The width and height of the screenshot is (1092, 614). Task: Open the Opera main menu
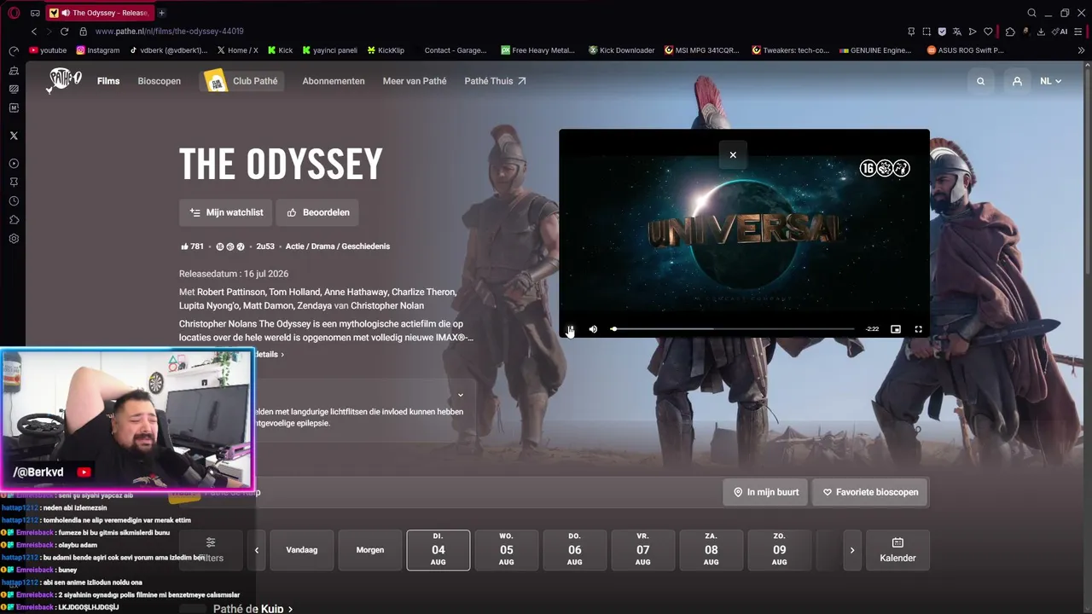point(14,13)
